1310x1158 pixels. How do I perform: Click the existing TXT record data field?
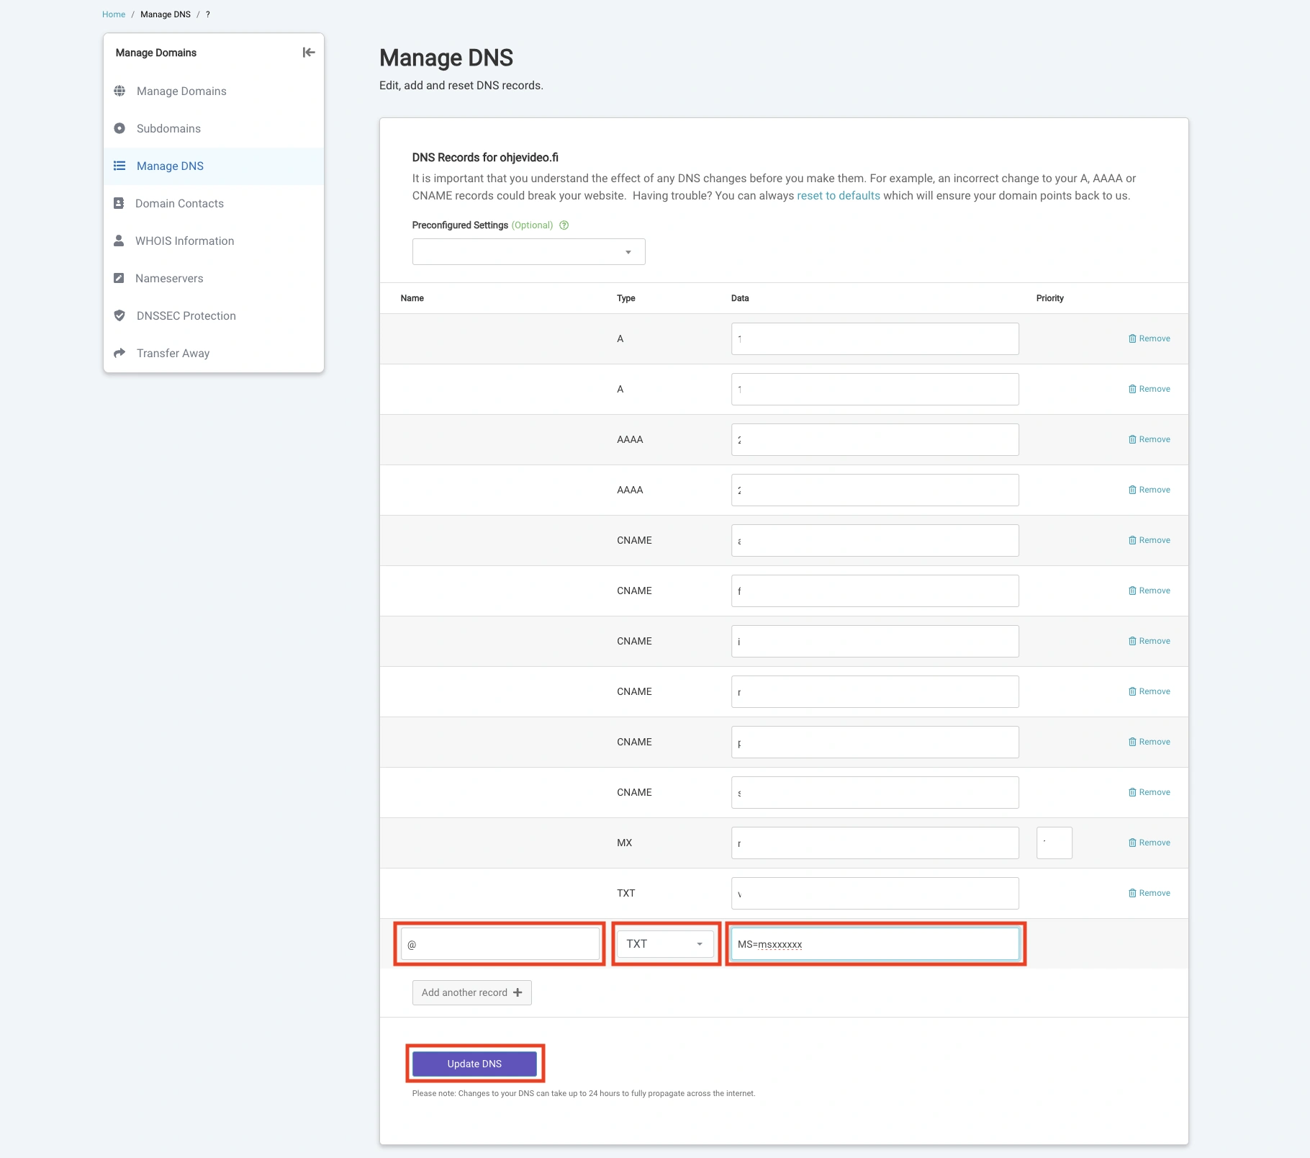click(x=875, y=893)
